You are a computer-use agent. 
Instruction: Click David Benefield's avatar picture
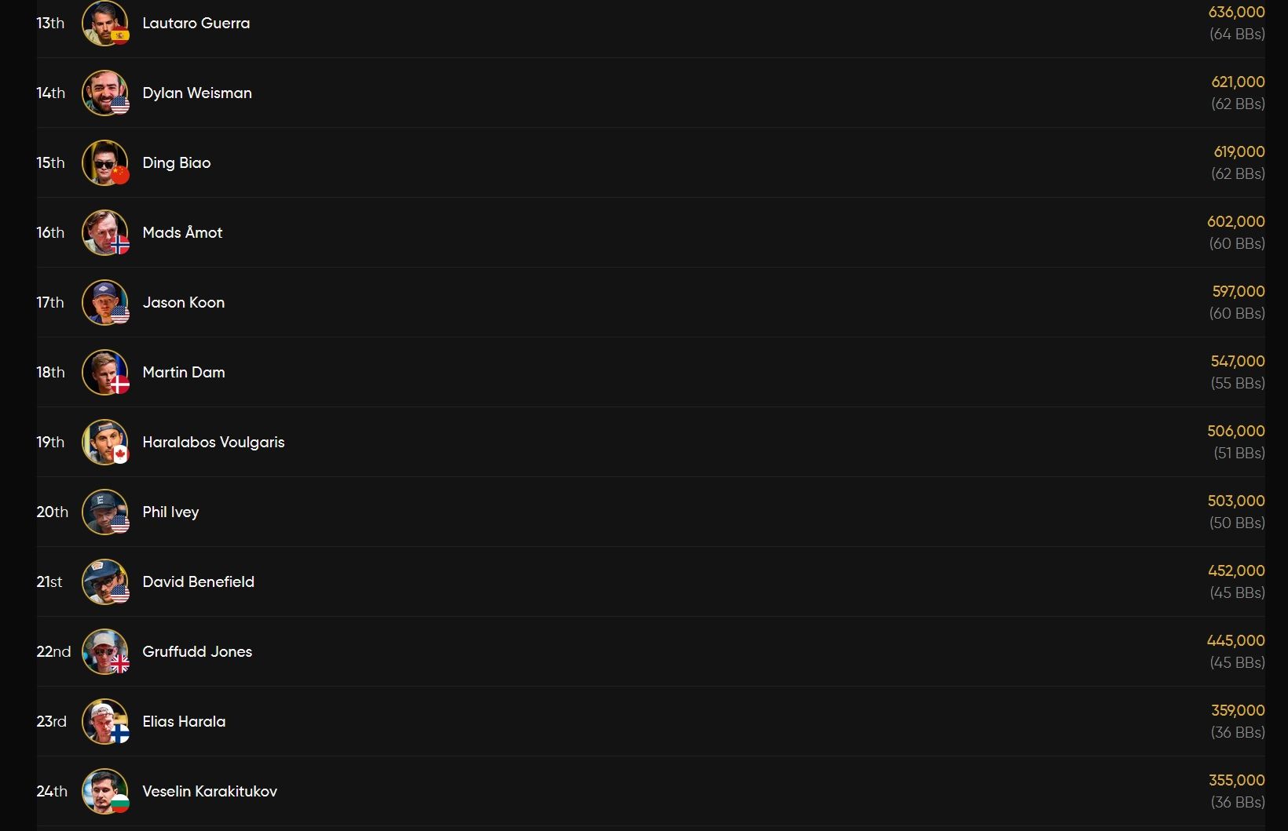coord(104,581)
